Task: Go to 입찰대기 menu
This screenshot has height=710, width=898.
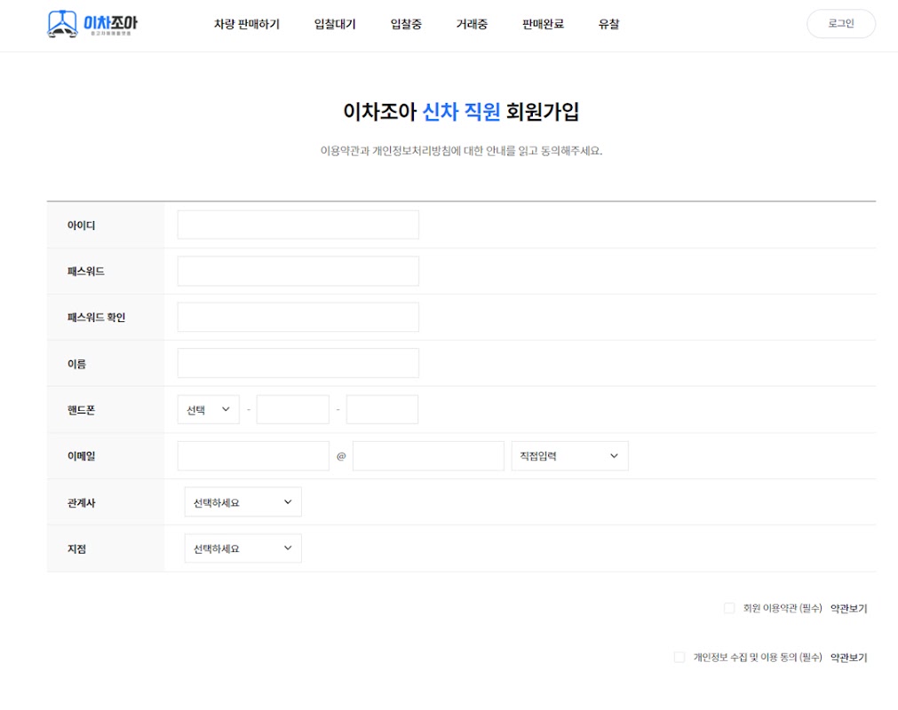Action: point(335,24)
